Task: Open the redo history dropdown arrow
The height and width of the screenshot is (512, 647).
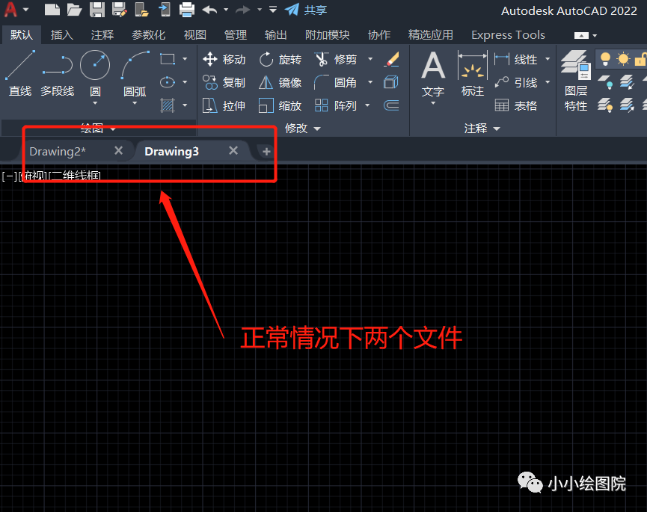Action: click(x=260, y=10)
